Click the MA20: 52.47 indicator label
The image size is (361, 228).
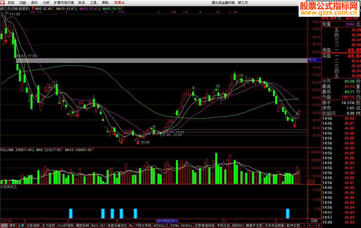(89, 9)
